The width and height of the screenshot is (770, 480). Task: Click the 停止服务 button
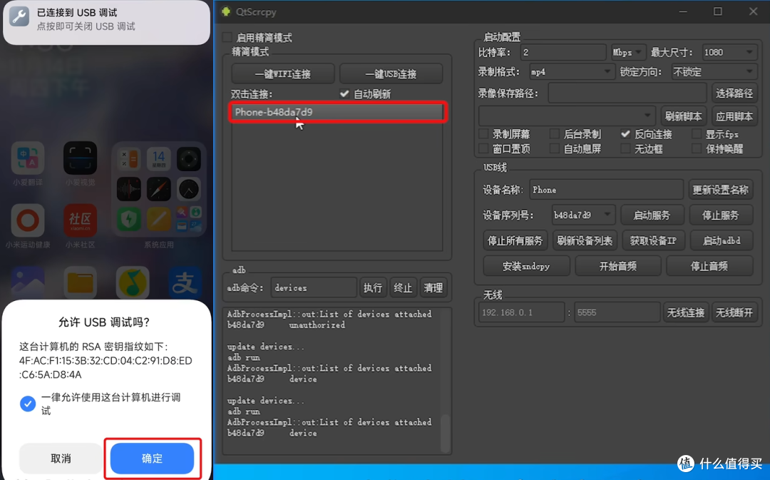coord(720,215)
